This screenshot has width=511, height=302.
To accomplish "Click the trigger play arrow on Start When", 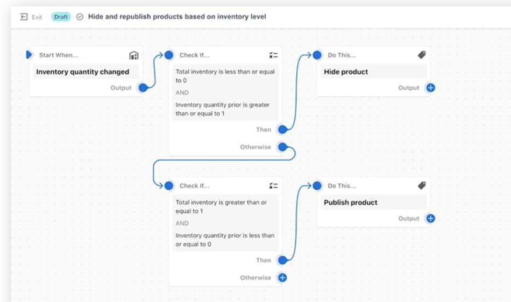I will coord(29,55).
